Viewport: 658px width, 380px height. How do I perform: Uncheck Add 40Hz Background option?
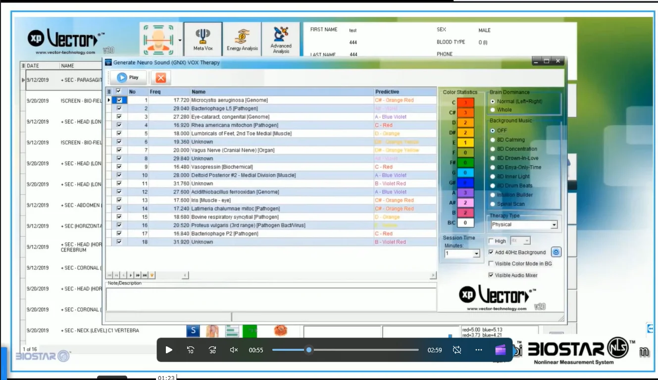pos(491,252)
